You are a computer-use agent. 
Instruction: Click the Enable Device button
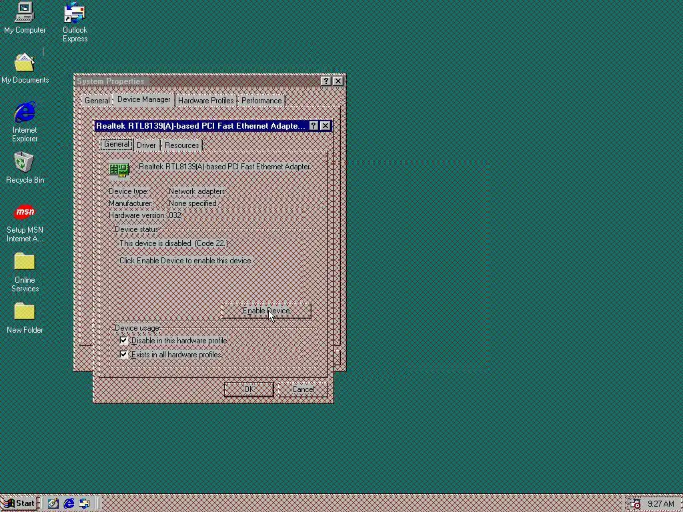[x=266, y=311]
